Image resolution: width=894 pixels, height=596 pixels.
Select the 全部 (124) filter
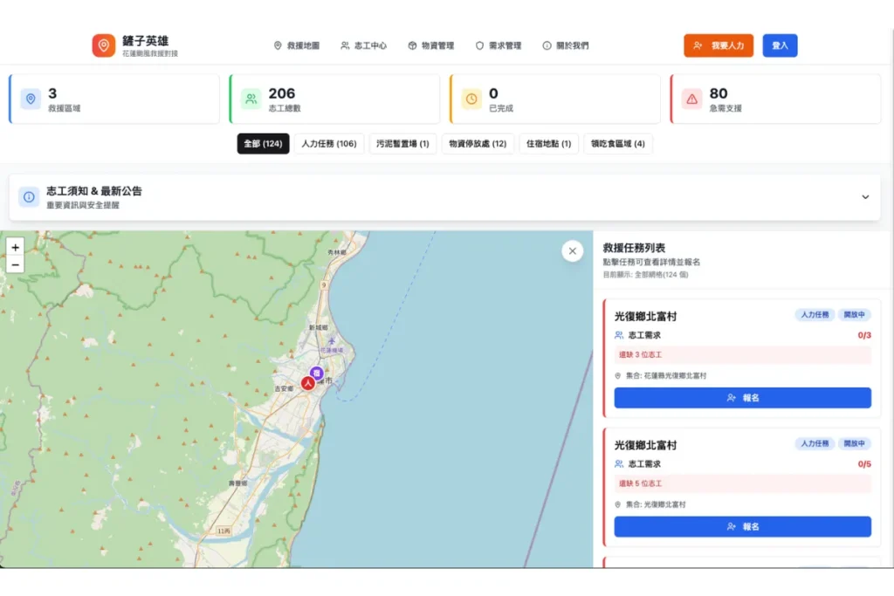tap(263, 144)
